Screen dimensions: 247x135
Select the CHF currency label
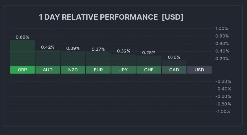tap(149, 70)
